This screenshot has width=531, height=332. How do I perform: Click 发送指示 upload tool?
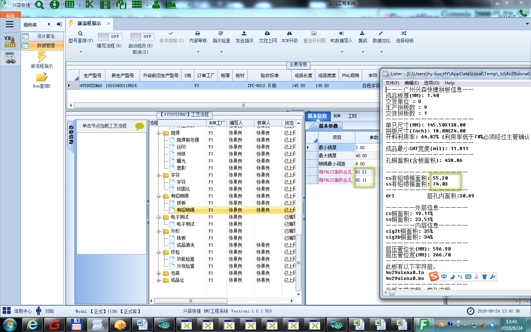[x=244, y=37]
